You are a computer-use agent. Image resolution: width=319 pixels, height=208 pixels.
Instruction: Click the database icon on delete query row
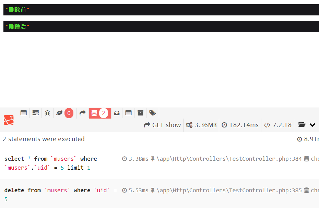pyautogui.click(x=307, y=190)
